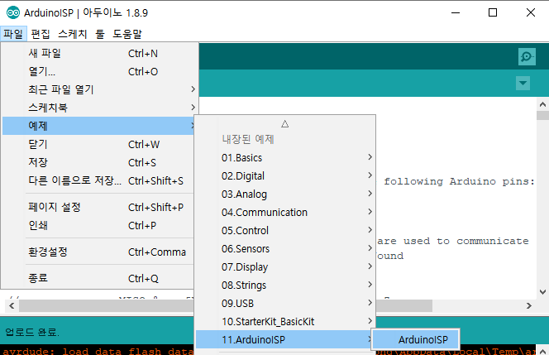The width and height of the screenshot is (549, 355).
Task: Open the 편집 menu
Action: tap(41, 34)
